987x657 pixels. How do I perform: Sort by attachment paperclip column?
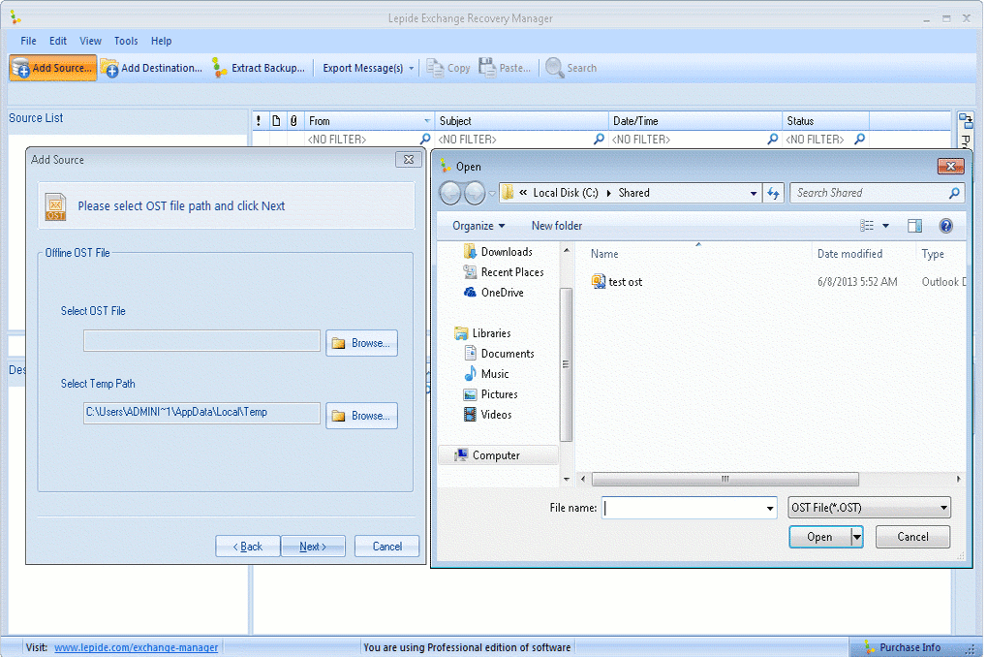(x=293, y=120)
